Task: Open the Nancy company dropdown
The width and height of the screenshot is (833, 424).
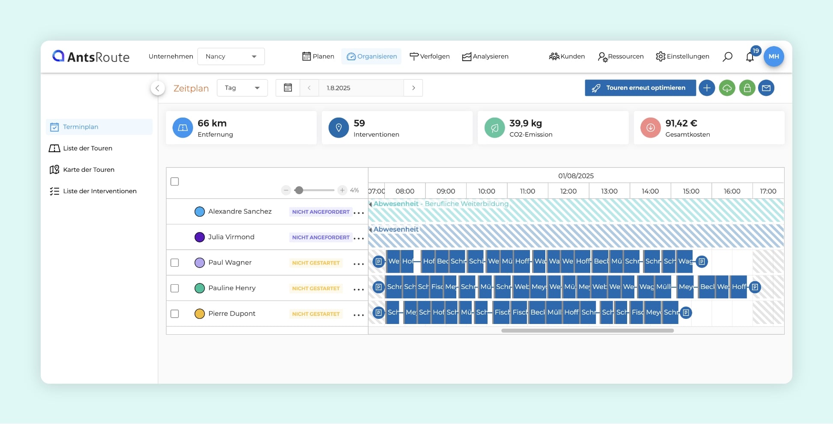Action: 231,56
